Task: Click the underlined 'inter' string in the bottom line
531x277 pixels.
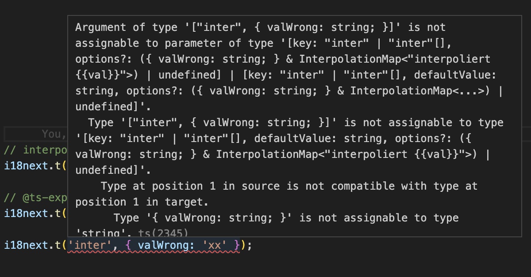Action: pos(88,245)
